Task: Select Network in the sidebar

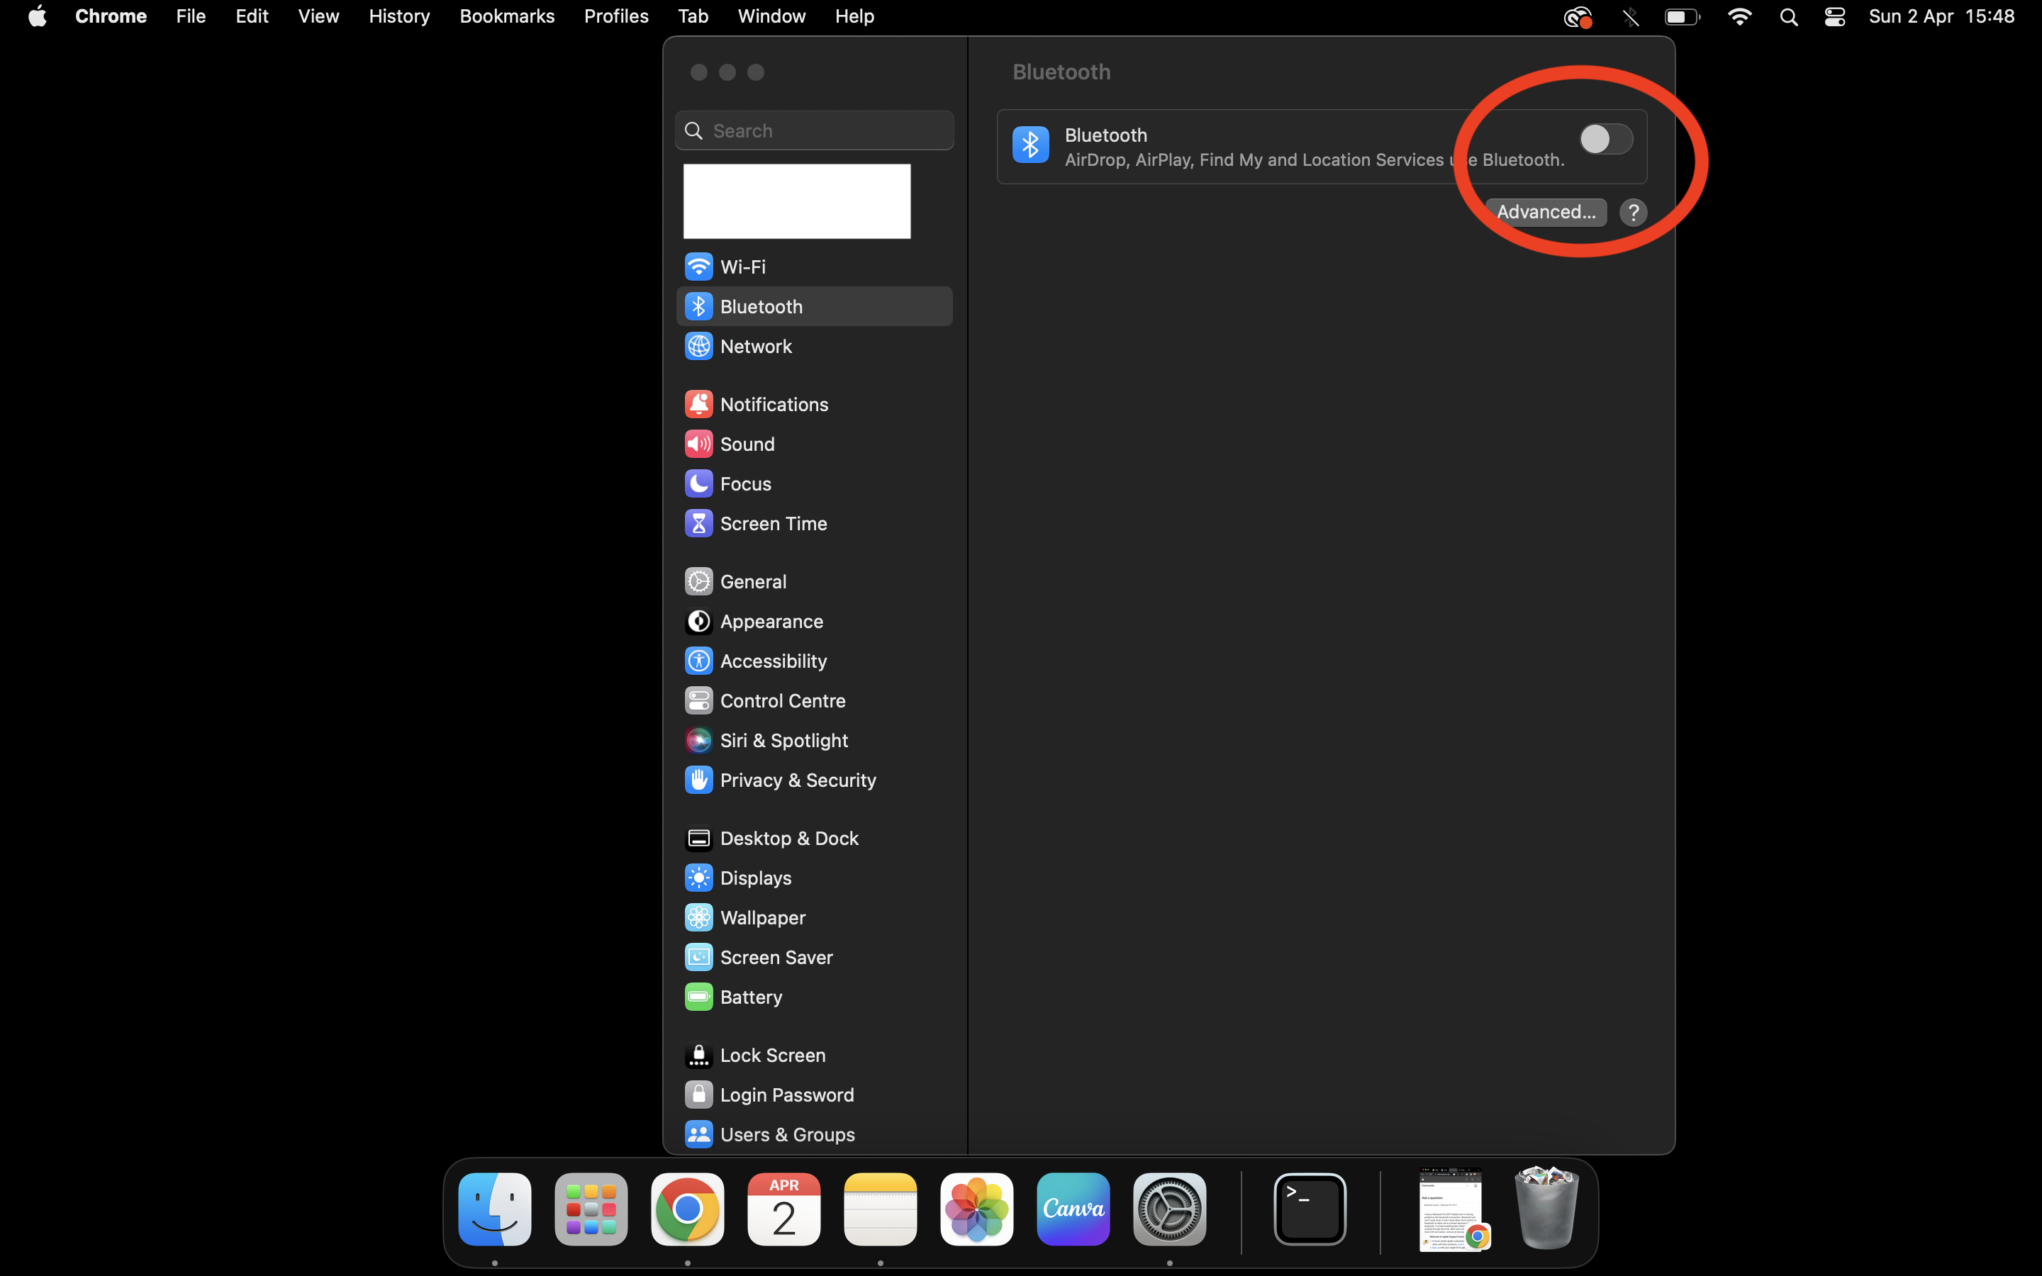Action: coord(755,346)
